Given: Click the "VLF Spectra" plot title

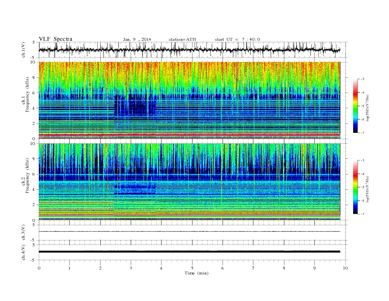Looking at the screenshot, I should click(x=56, y=39).
